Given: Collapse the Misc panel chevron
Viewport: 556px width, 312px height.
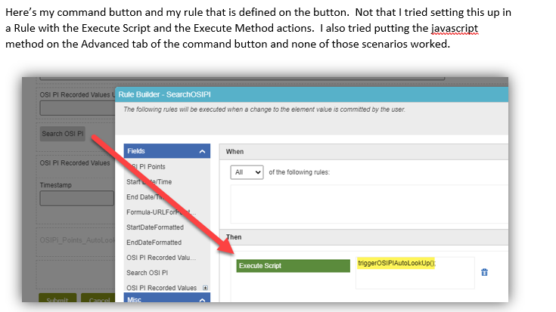Looking at the screenshot, I should pos(202,300).
